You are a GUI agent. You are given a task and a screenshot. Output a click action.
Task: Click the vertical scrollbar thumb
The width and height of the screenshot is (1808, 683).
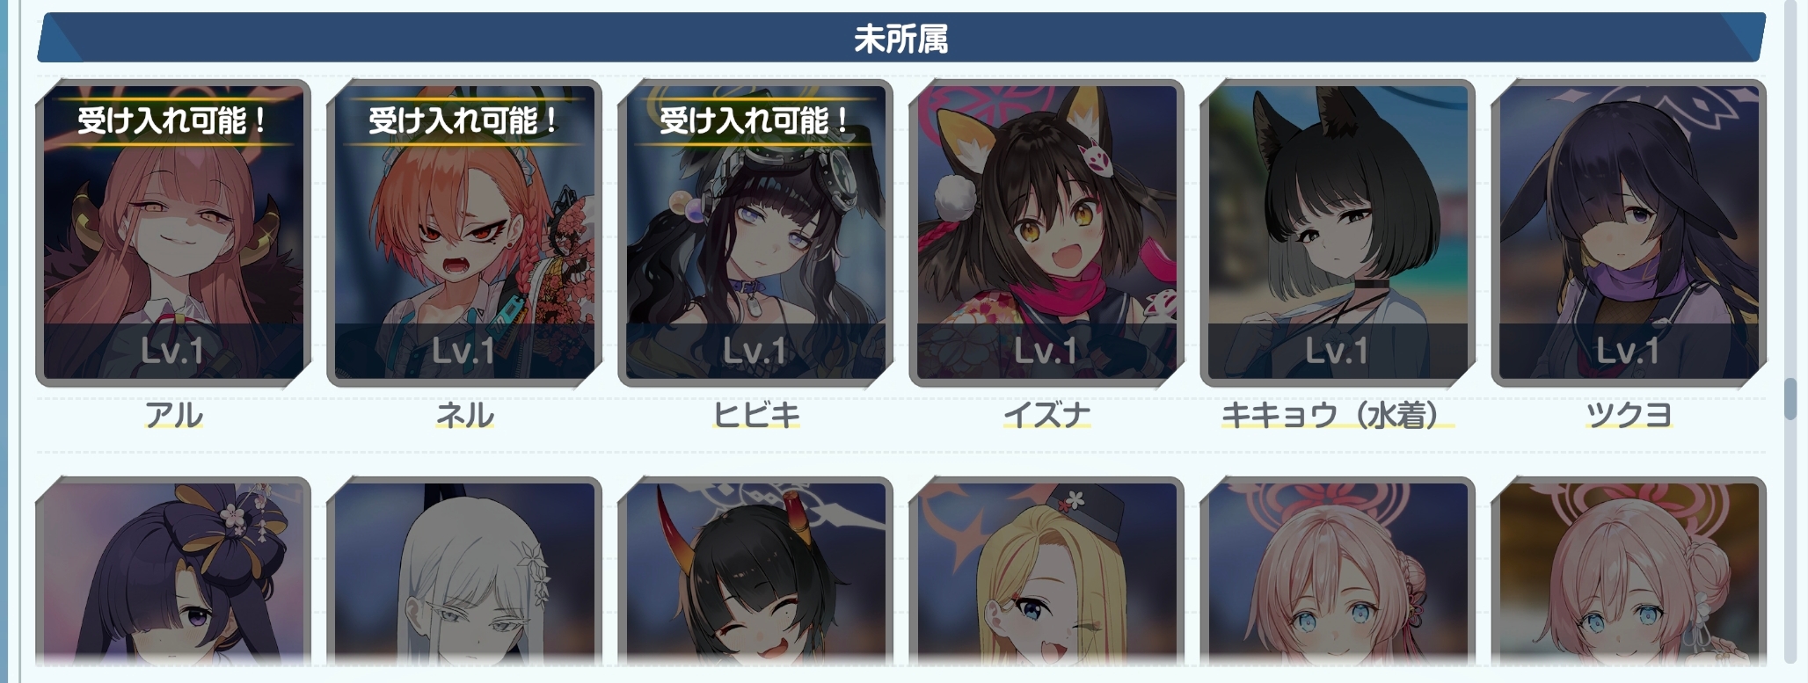tap(1790, 399)
